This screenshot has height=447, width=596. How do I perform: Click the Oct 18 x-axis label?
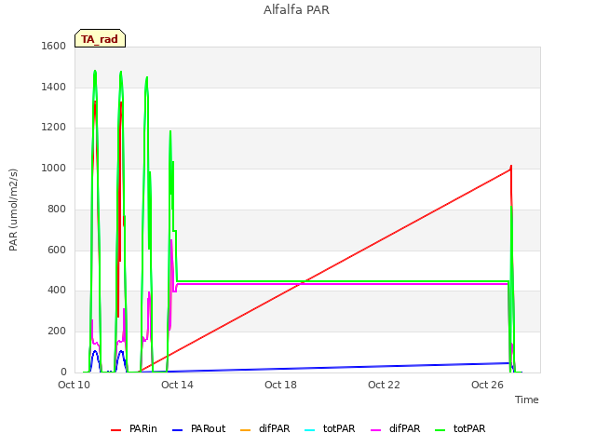click(x=280, y=385)
